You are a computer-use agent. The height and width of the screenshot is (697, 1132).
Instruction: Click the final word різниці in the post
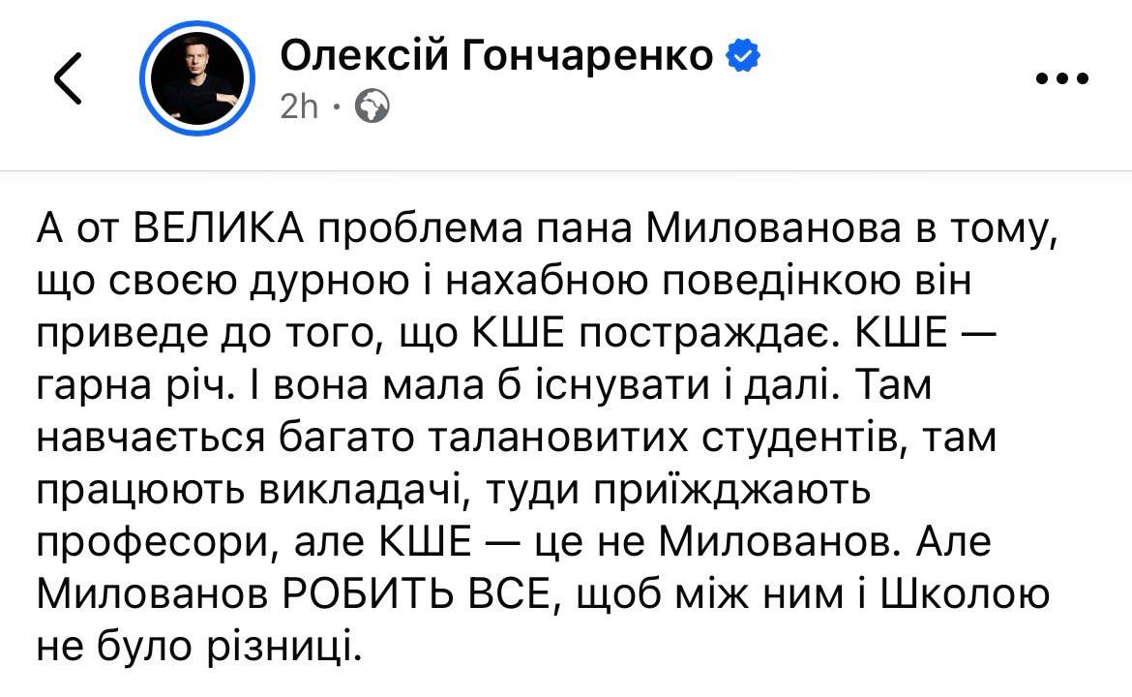click(x=283, y=648)
